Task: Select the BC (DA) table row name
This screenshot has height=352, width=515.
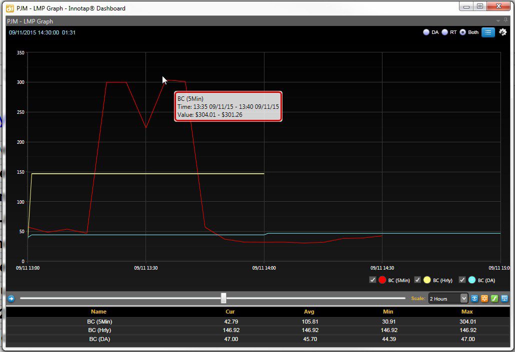Action: [x=99, y=339]
